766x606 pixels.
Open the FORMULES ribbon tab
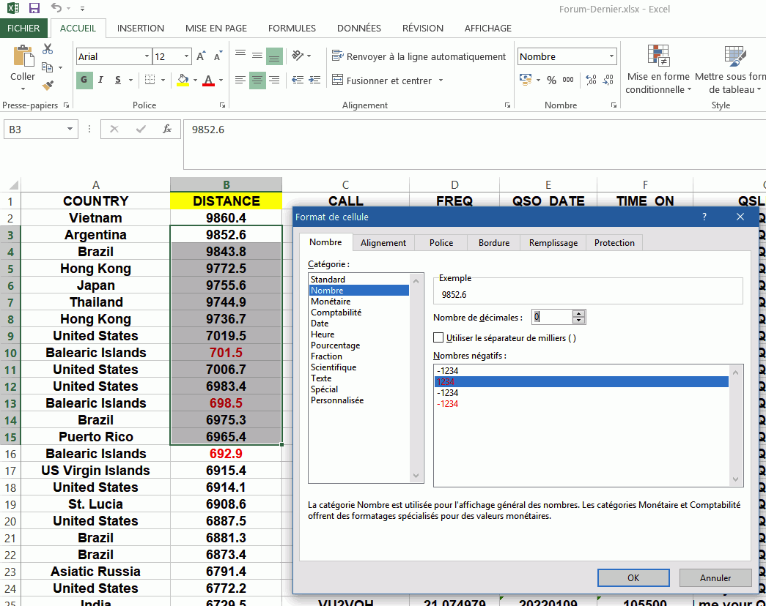(292, 29)
